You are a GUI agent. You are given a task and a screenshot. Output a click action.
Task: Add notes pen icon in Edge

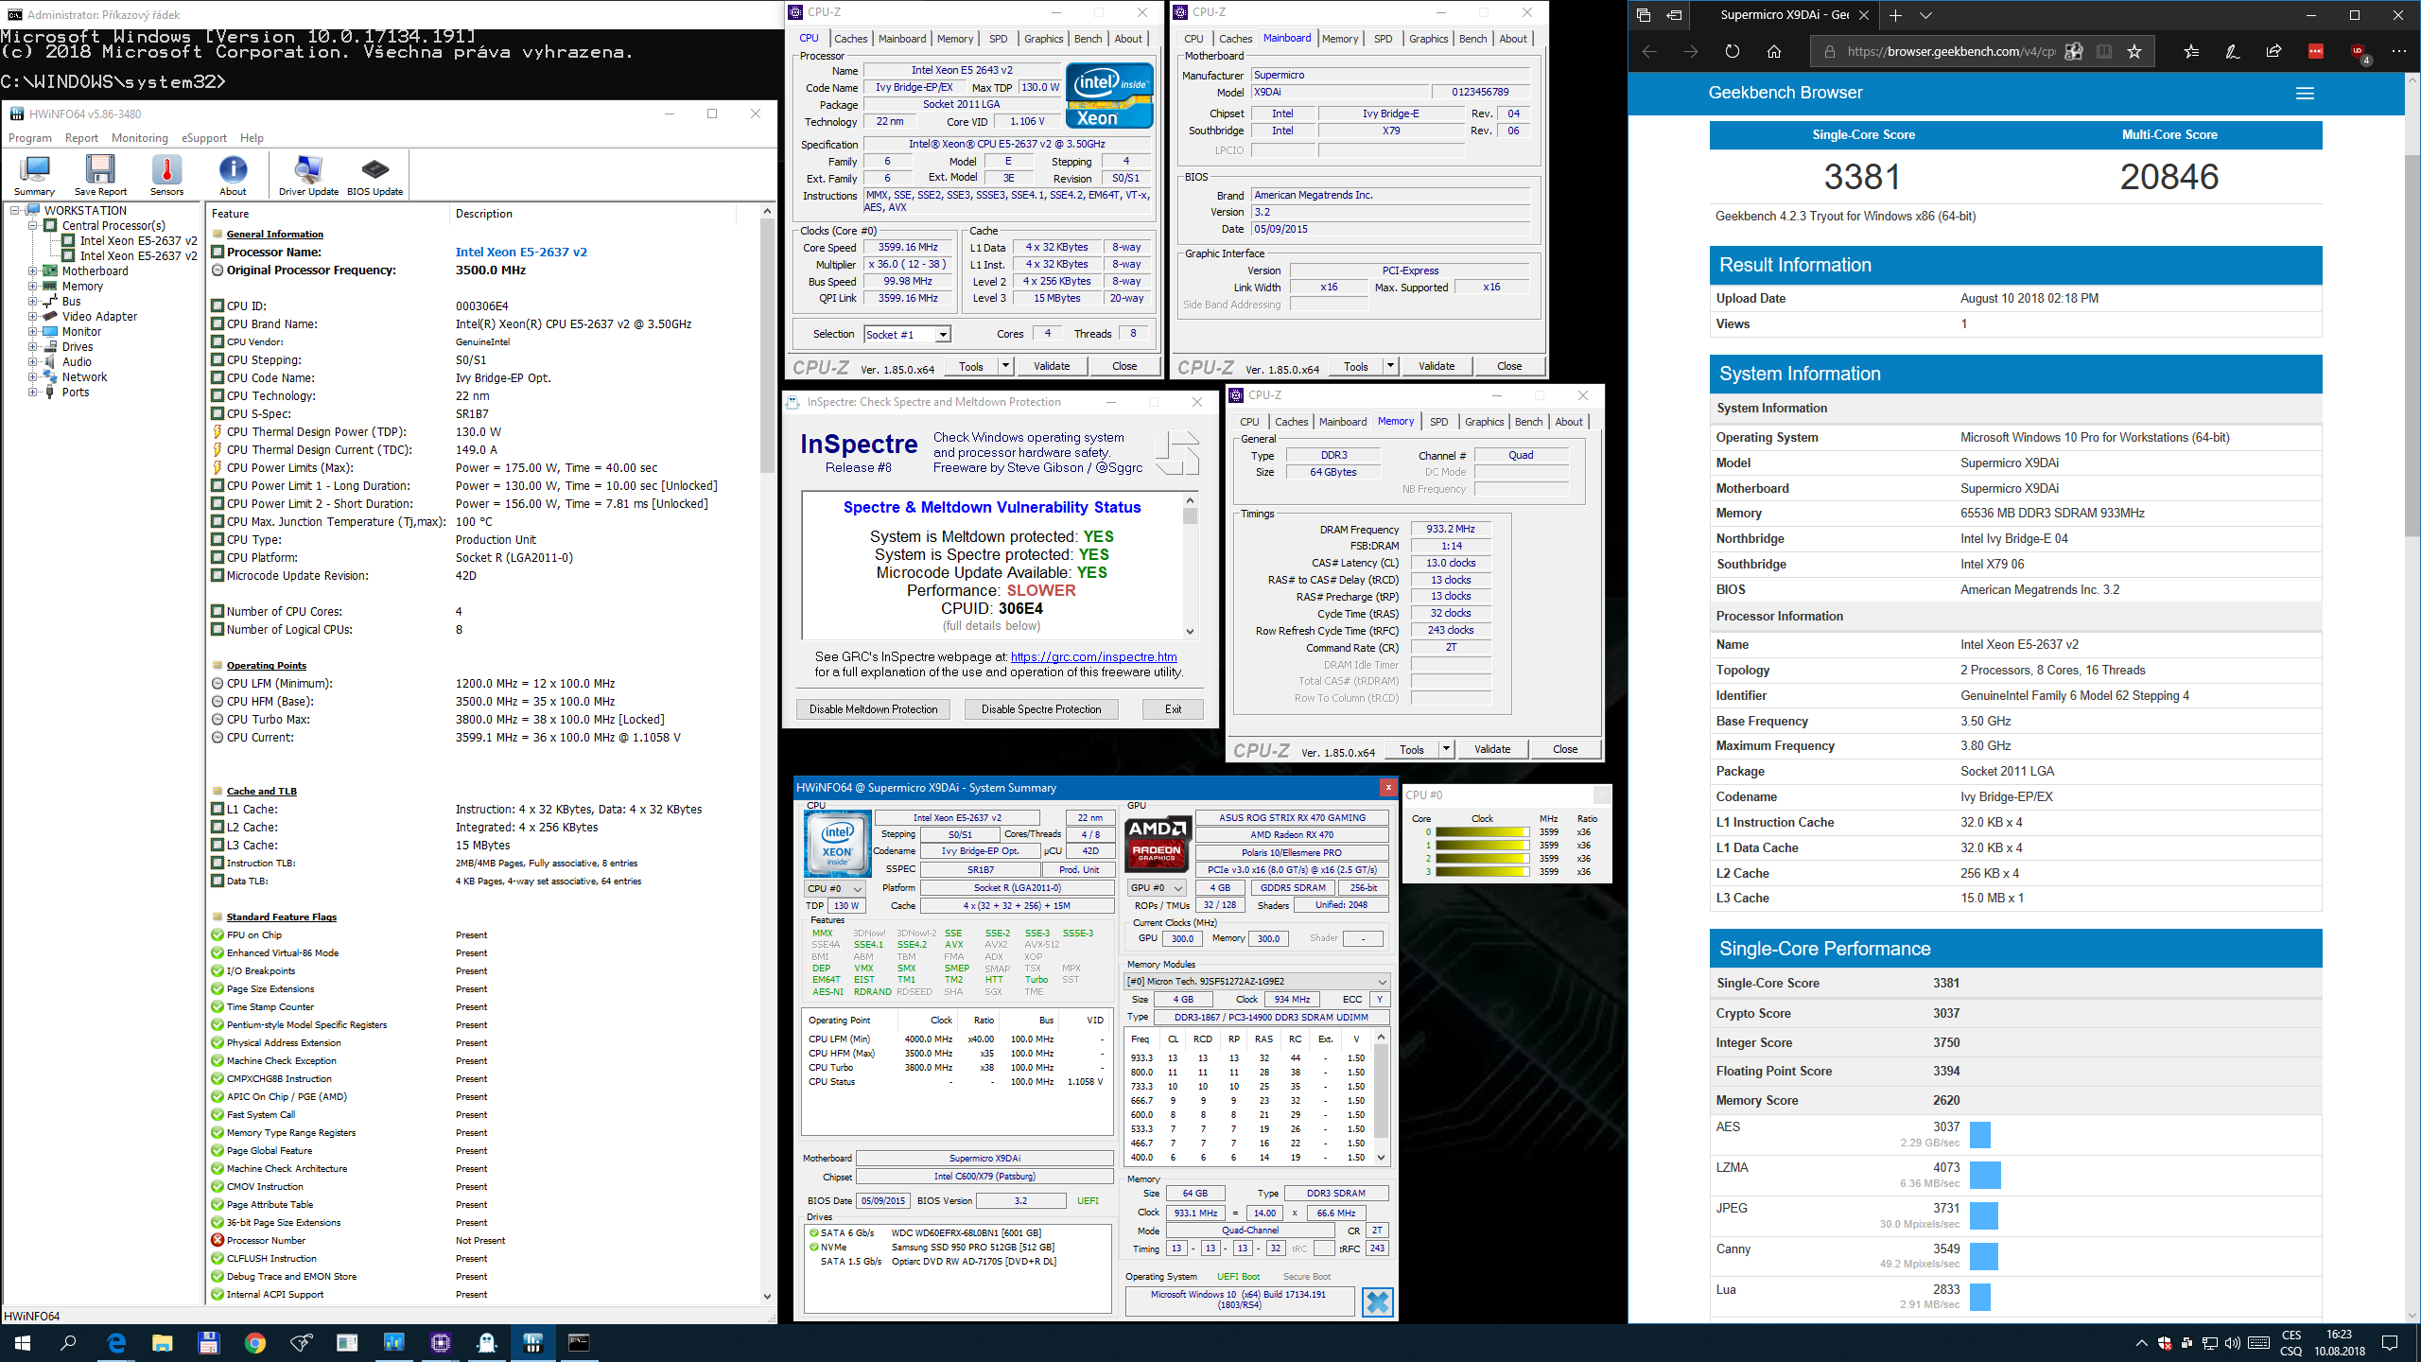(2233, 52)
